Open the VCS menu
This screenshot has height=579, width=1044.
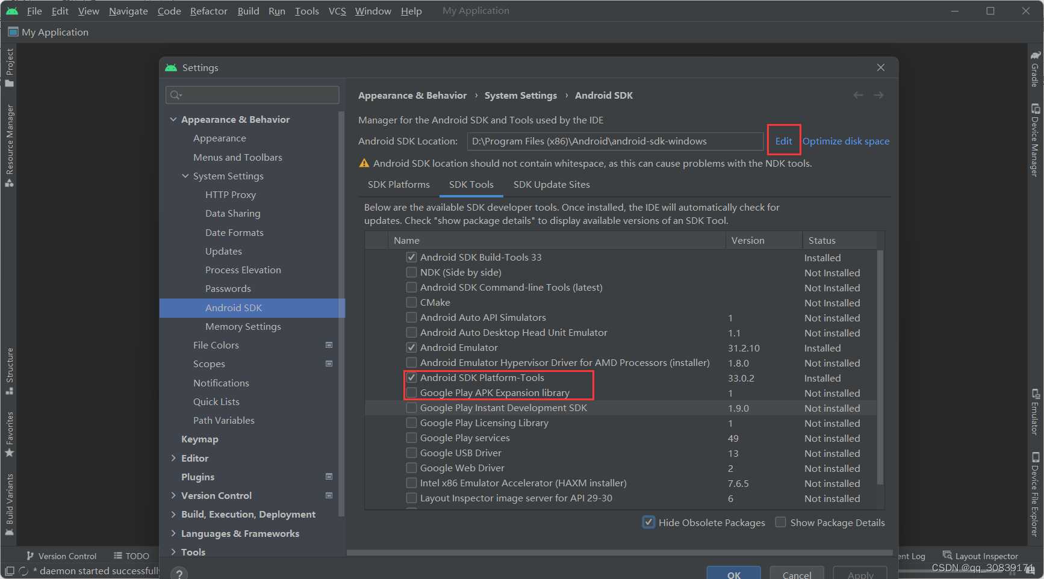pos(337,11)
